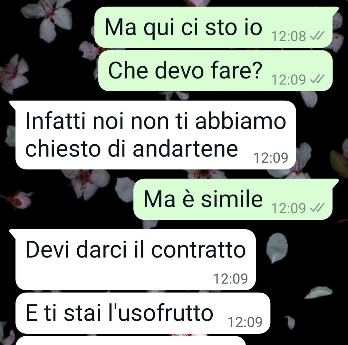The image size is (348, 345).
Task: Select the 'Ma è simile' message bubble
Action: [236, 199]
